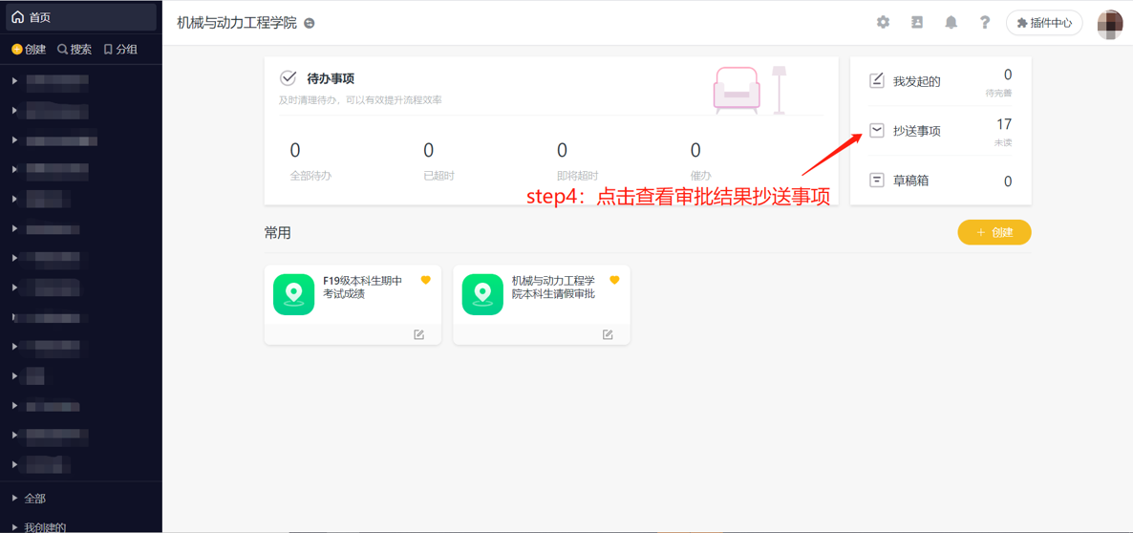Open the 插件中心 button

(1043, 23)
